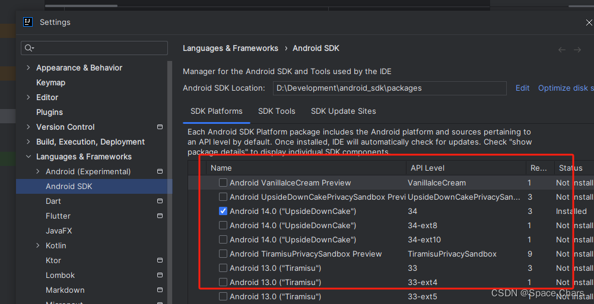Click the Android SDK Location field
The height and width of the screenshot is (304, 594).
389,88
